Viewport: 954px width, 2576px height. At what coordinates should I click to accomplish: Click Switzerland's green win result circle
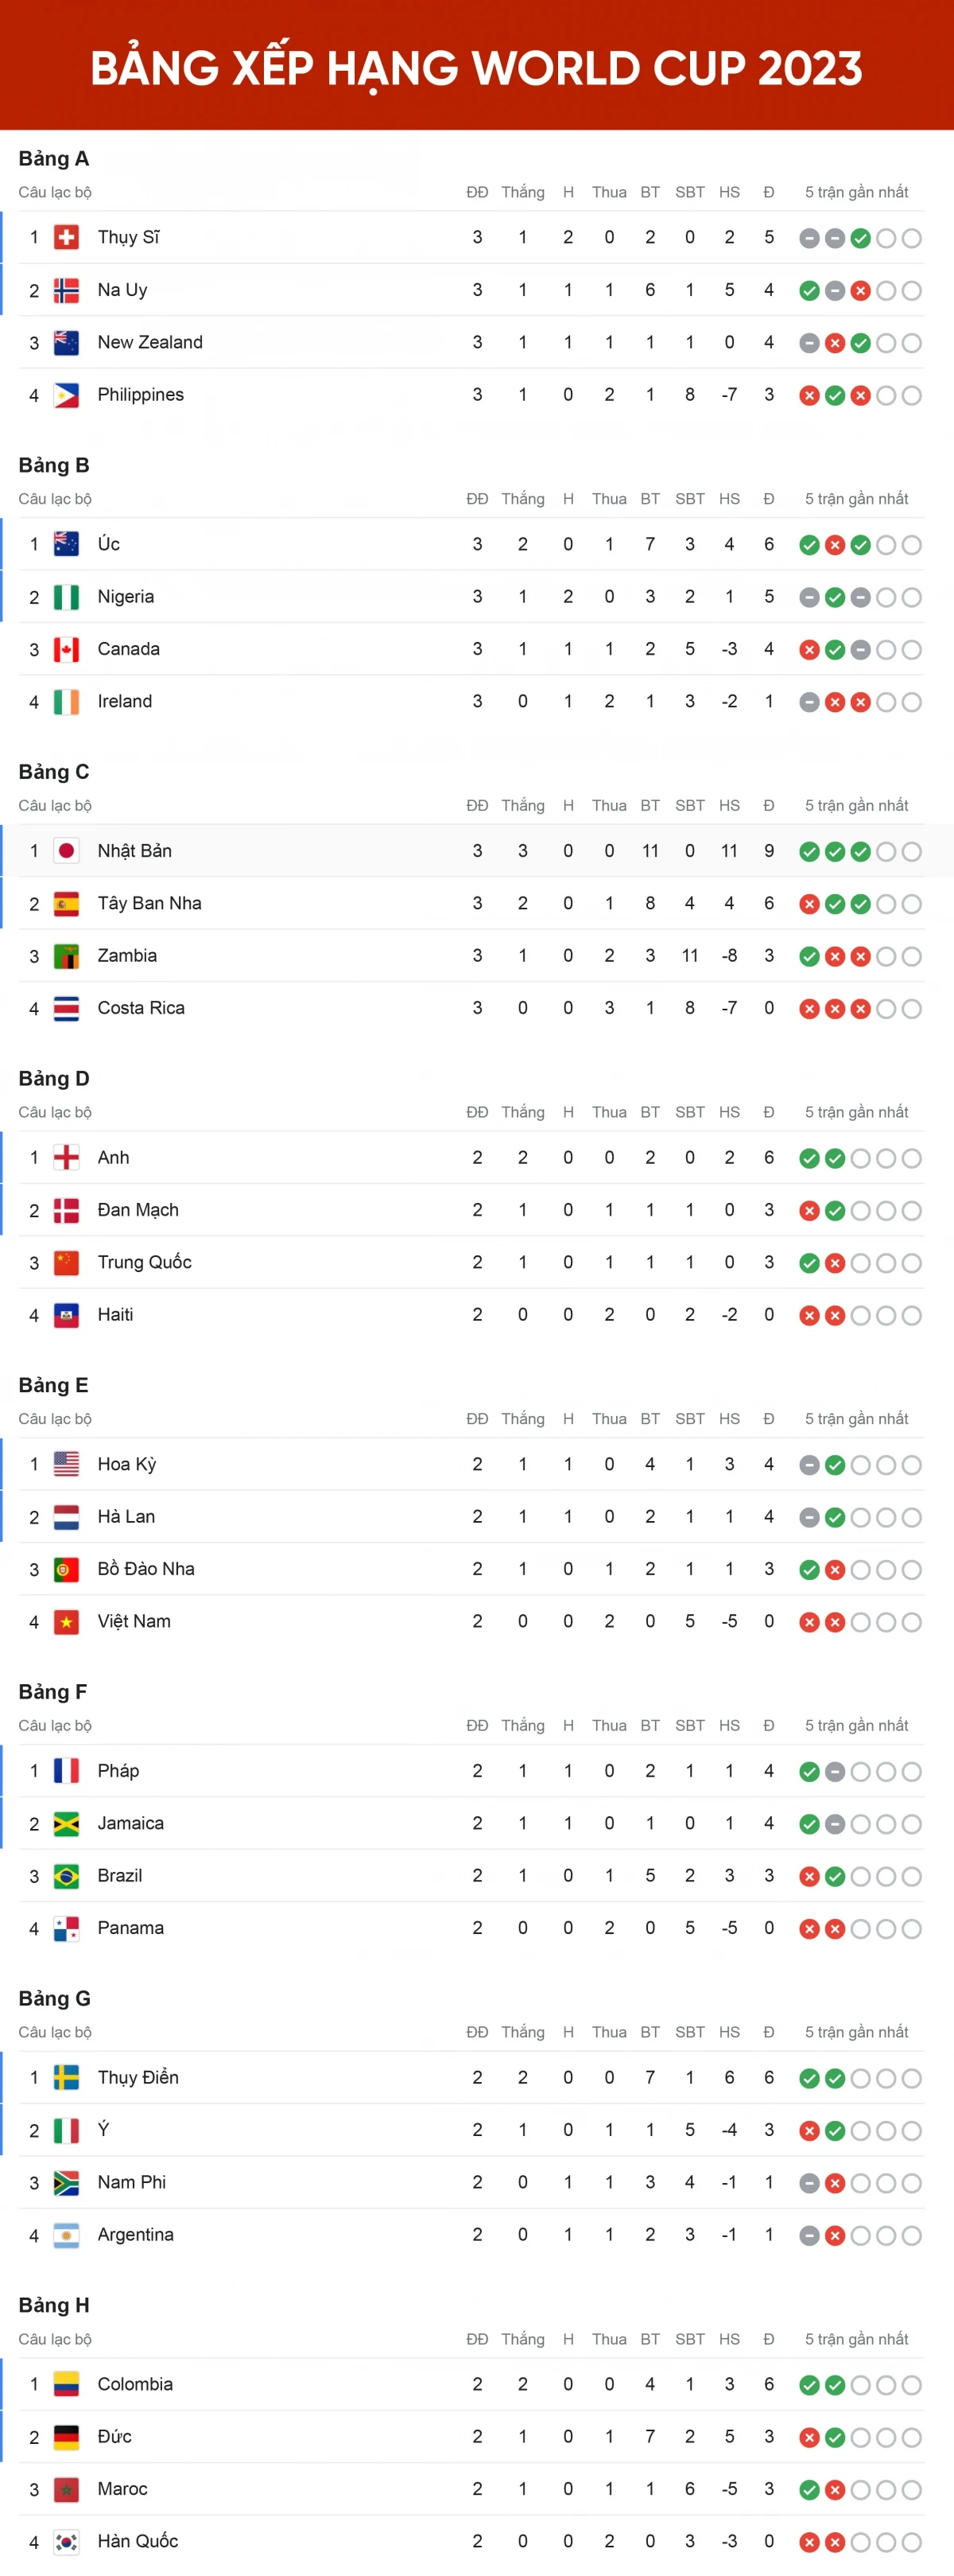(860, 238)
